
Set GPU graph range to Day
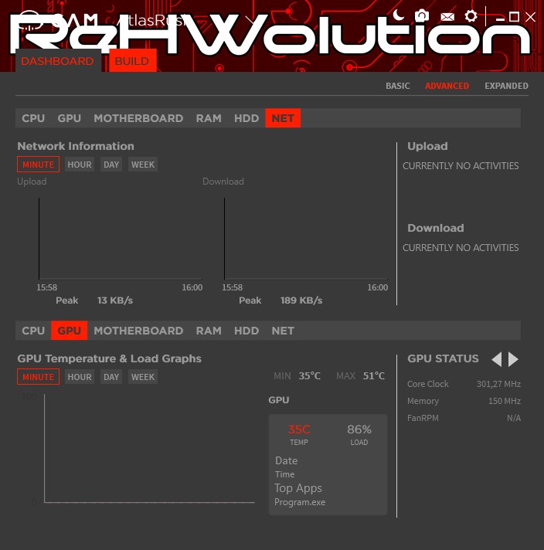(112, 377)
